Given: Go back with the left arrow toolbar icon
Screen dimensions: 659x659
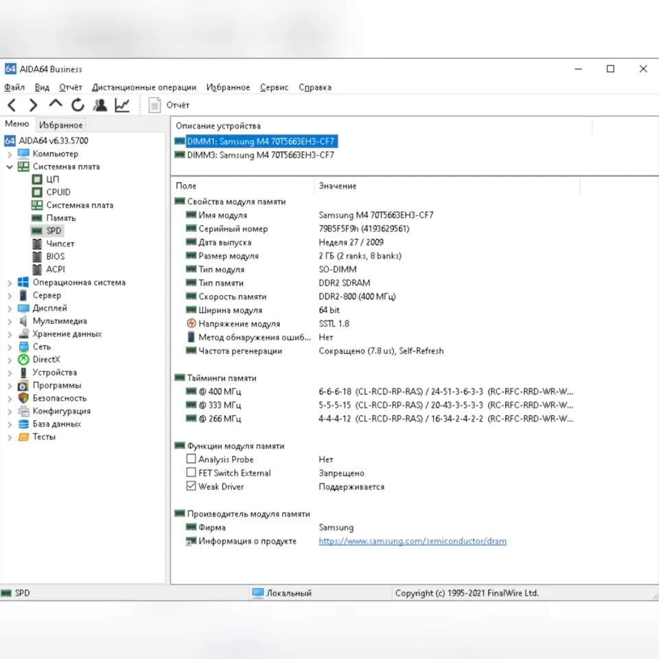Looking at the screenshot, I should pos(12,105).
